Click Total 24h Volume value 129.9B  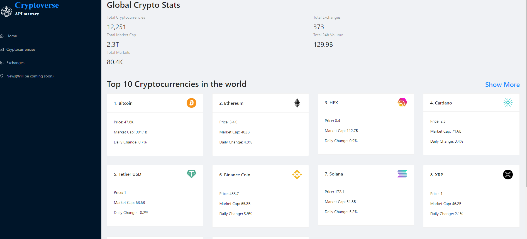coord(323,45)
